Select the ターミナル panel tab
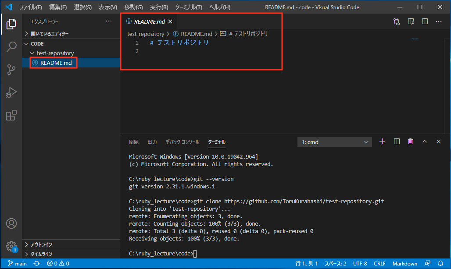The height and width of the screenshot is (269, 451). [x=217, y=142]
